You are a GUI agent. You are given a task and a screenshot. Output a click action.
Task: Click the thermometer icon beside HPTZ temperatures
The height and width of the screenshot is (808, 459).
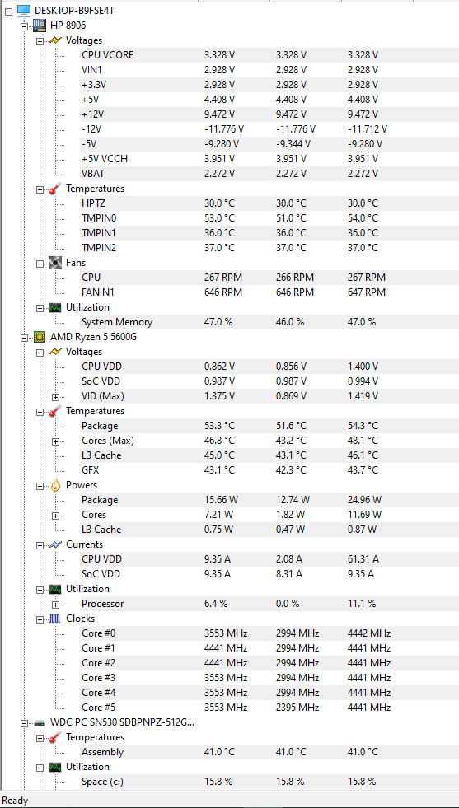[x=55, y=189]
